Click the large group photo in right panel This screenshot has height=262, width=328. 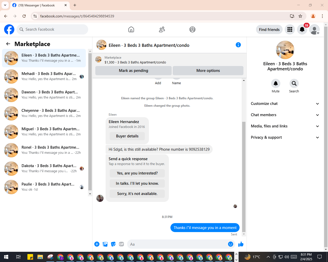point(285,50)
